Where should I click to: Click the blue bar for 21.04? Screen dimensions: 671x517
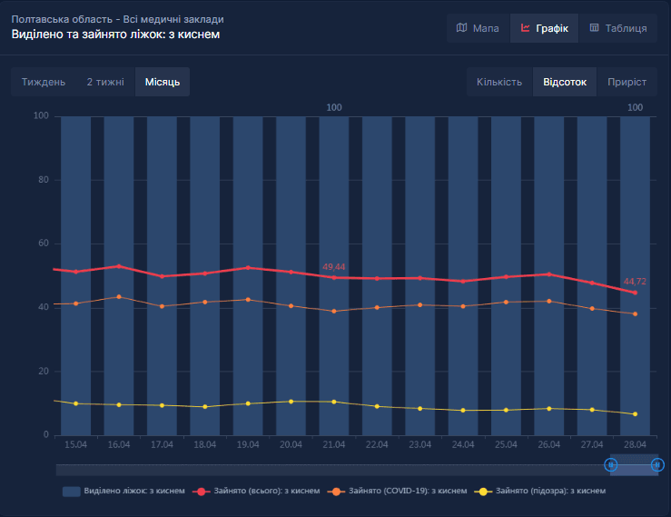pos(334,276)
